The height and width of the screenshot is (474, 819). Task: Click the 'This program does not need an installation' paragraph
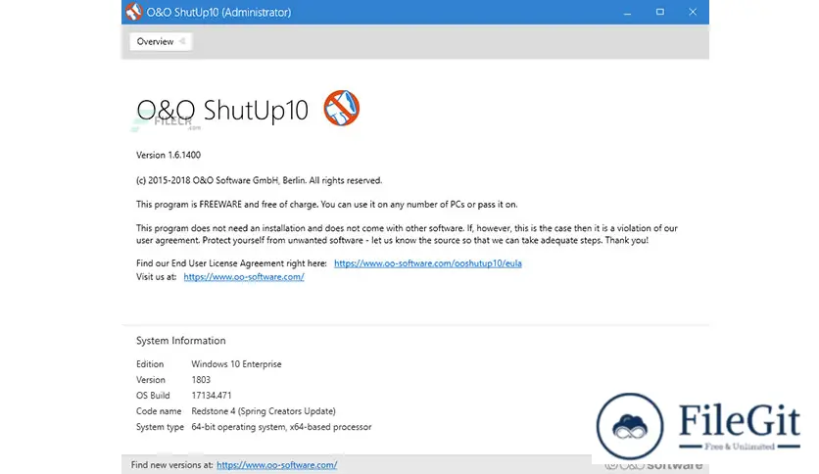point(407,234)
